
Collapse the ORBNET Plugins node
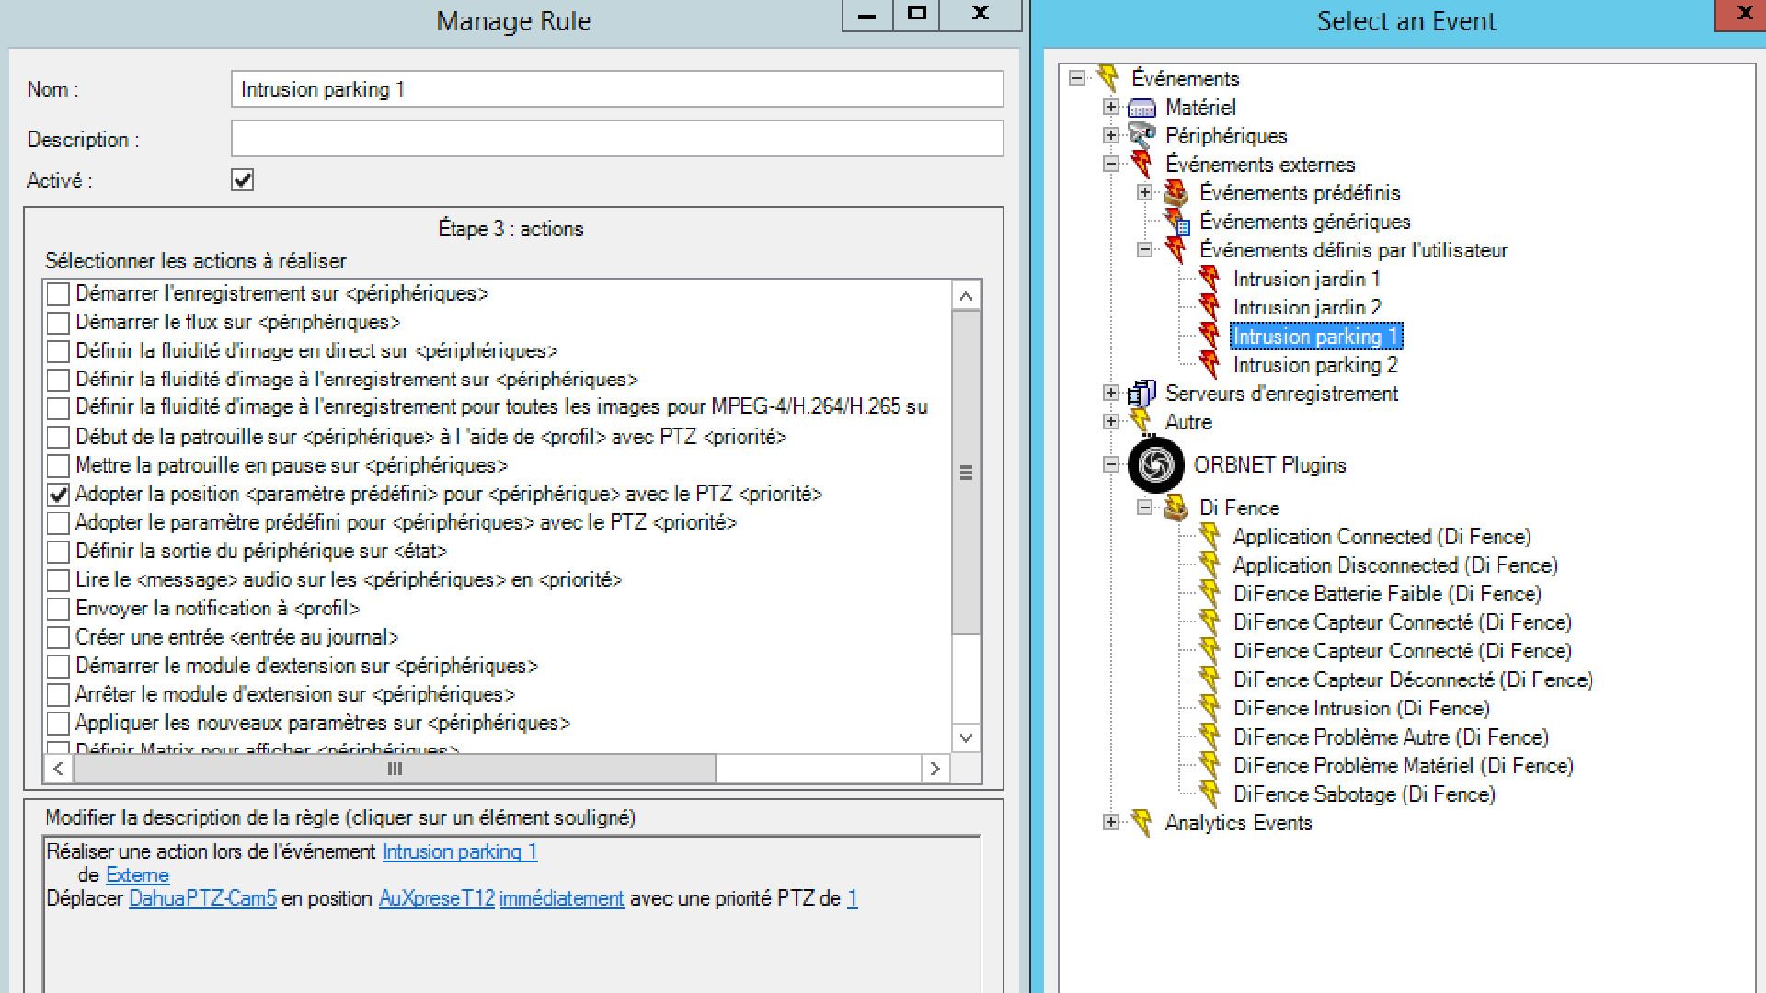(x=1111, y=464)
